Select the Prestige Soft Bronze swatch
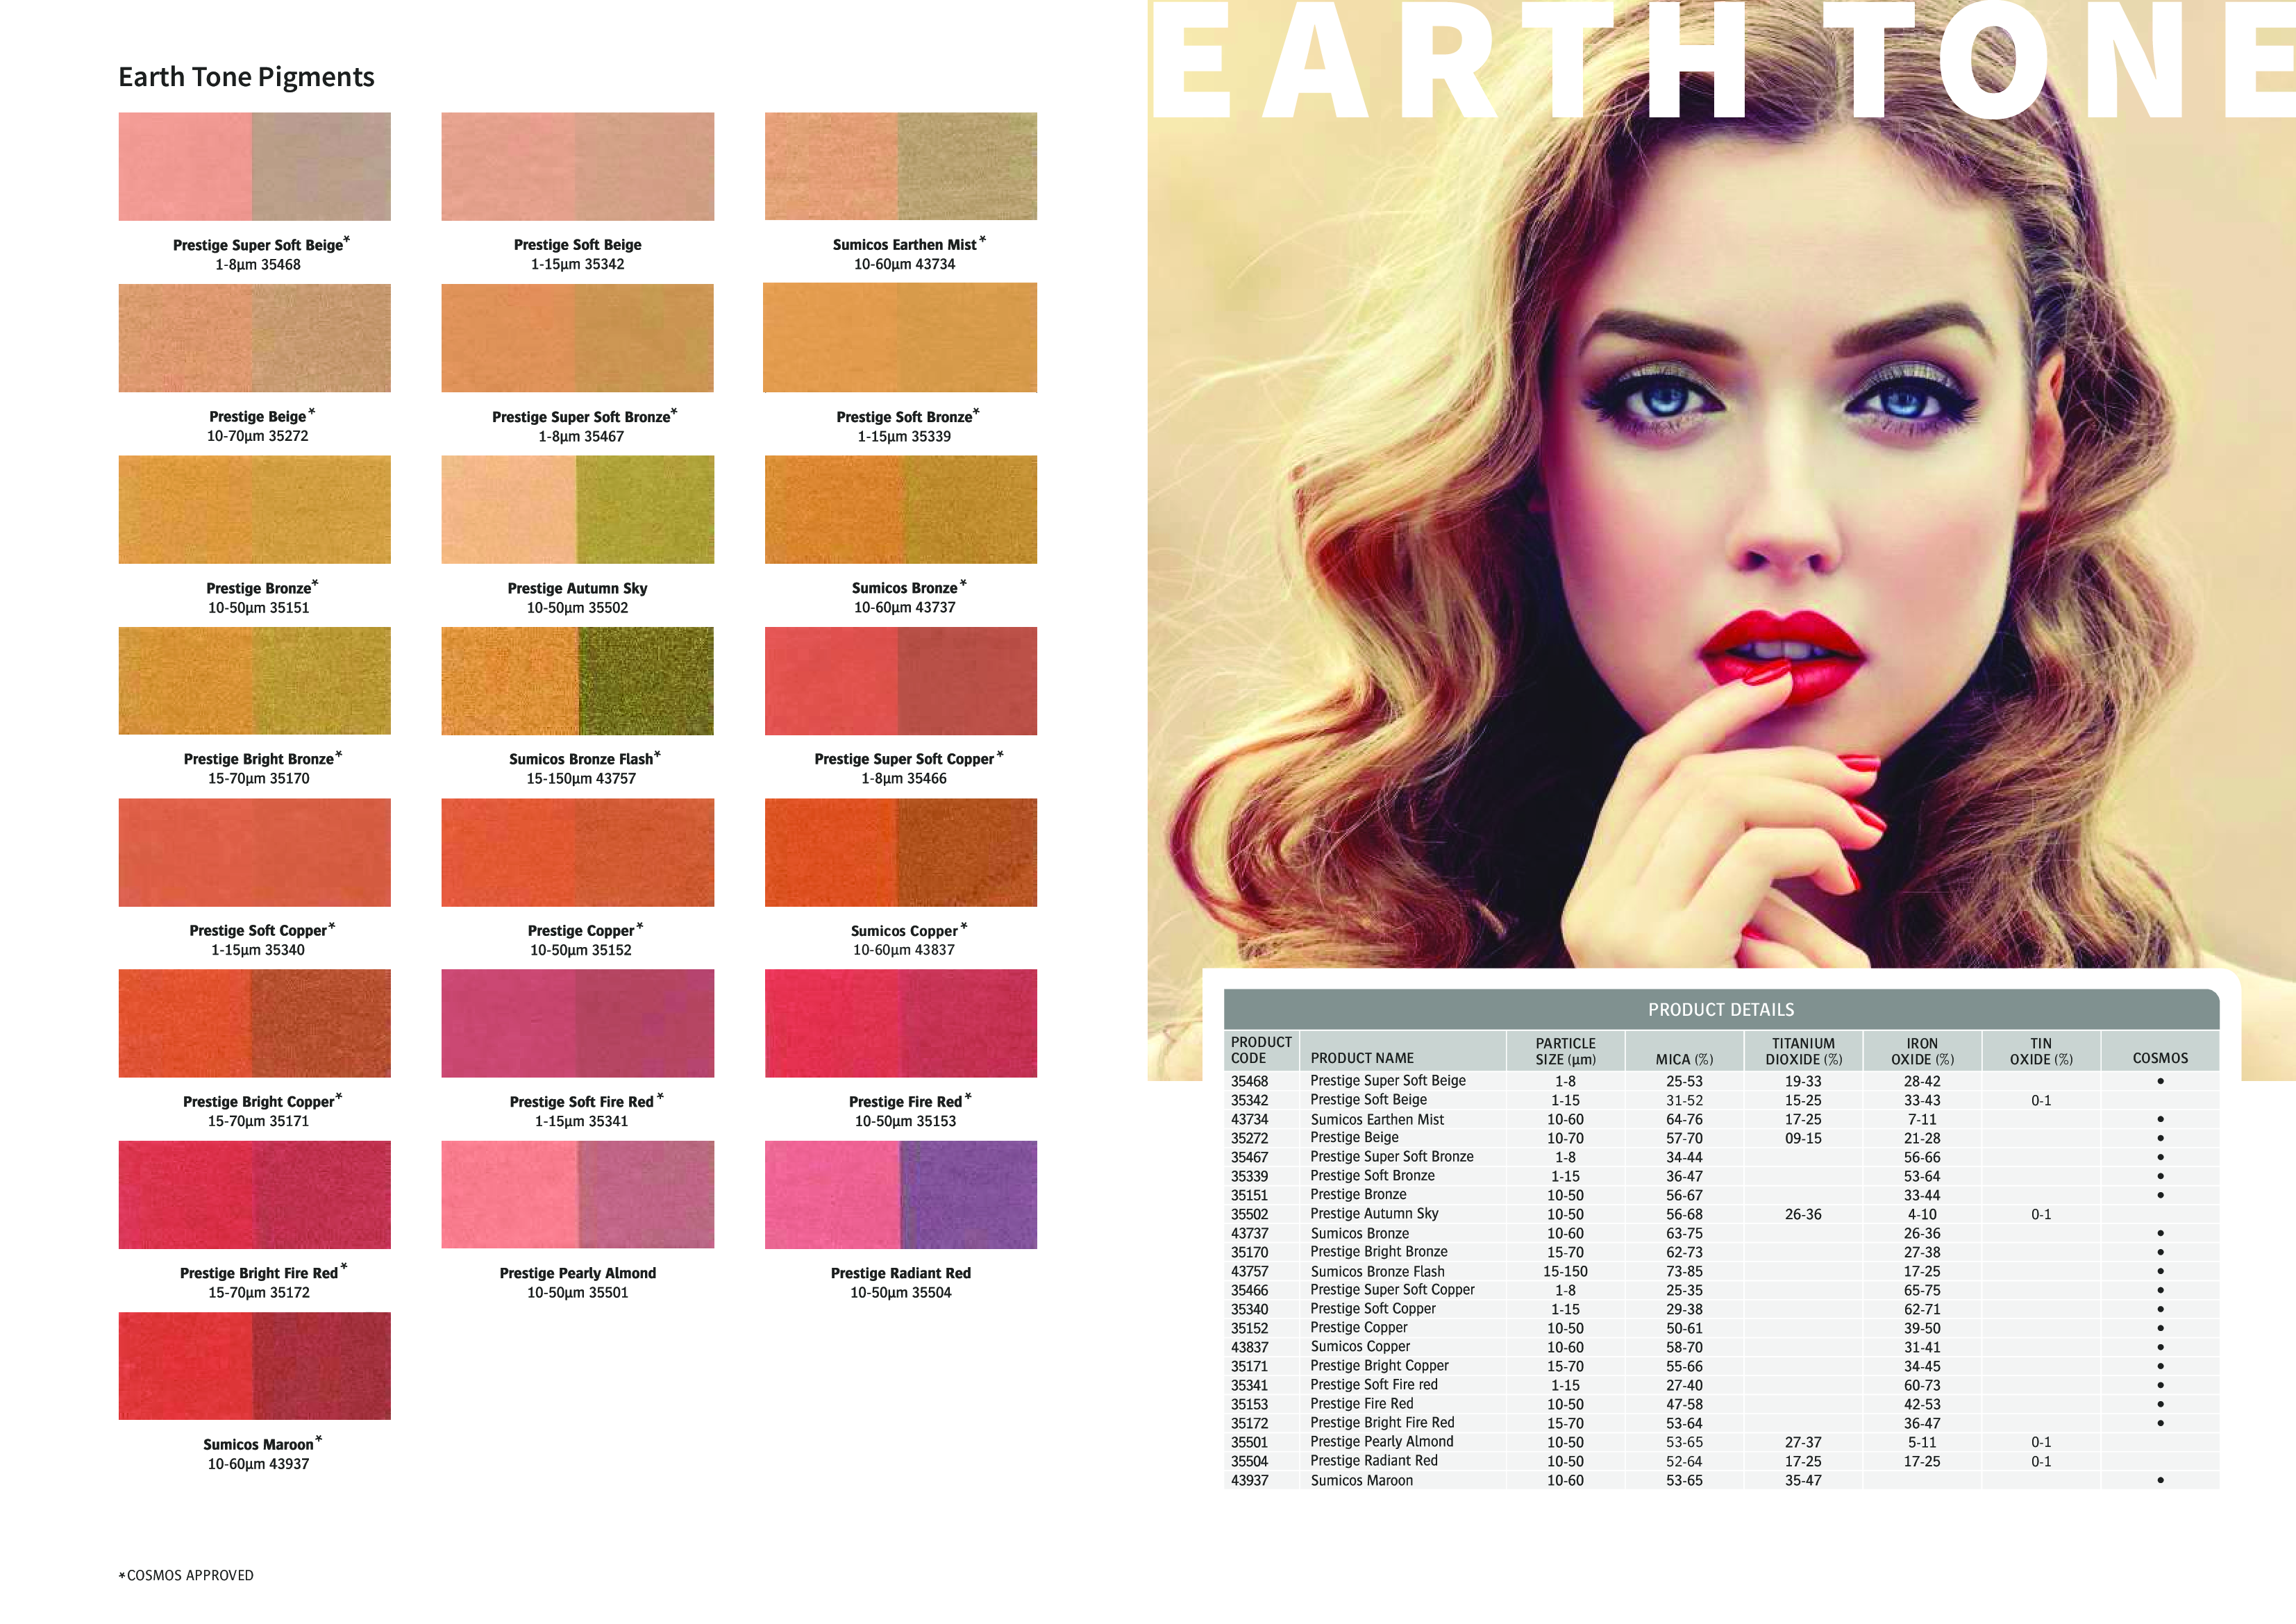The width and height of the screenshot is (2296, 1624). pyautogui.click(x=900, y=338)
